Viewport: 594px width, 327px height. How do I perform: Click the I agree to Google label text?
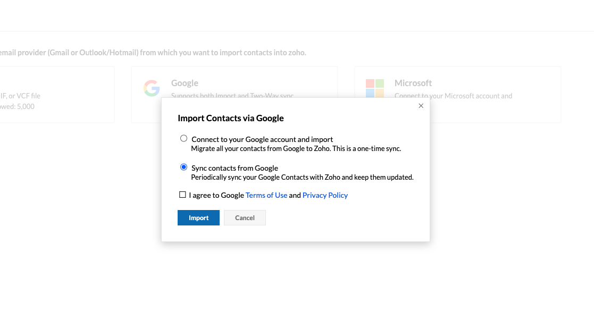(x=216, y=195)
